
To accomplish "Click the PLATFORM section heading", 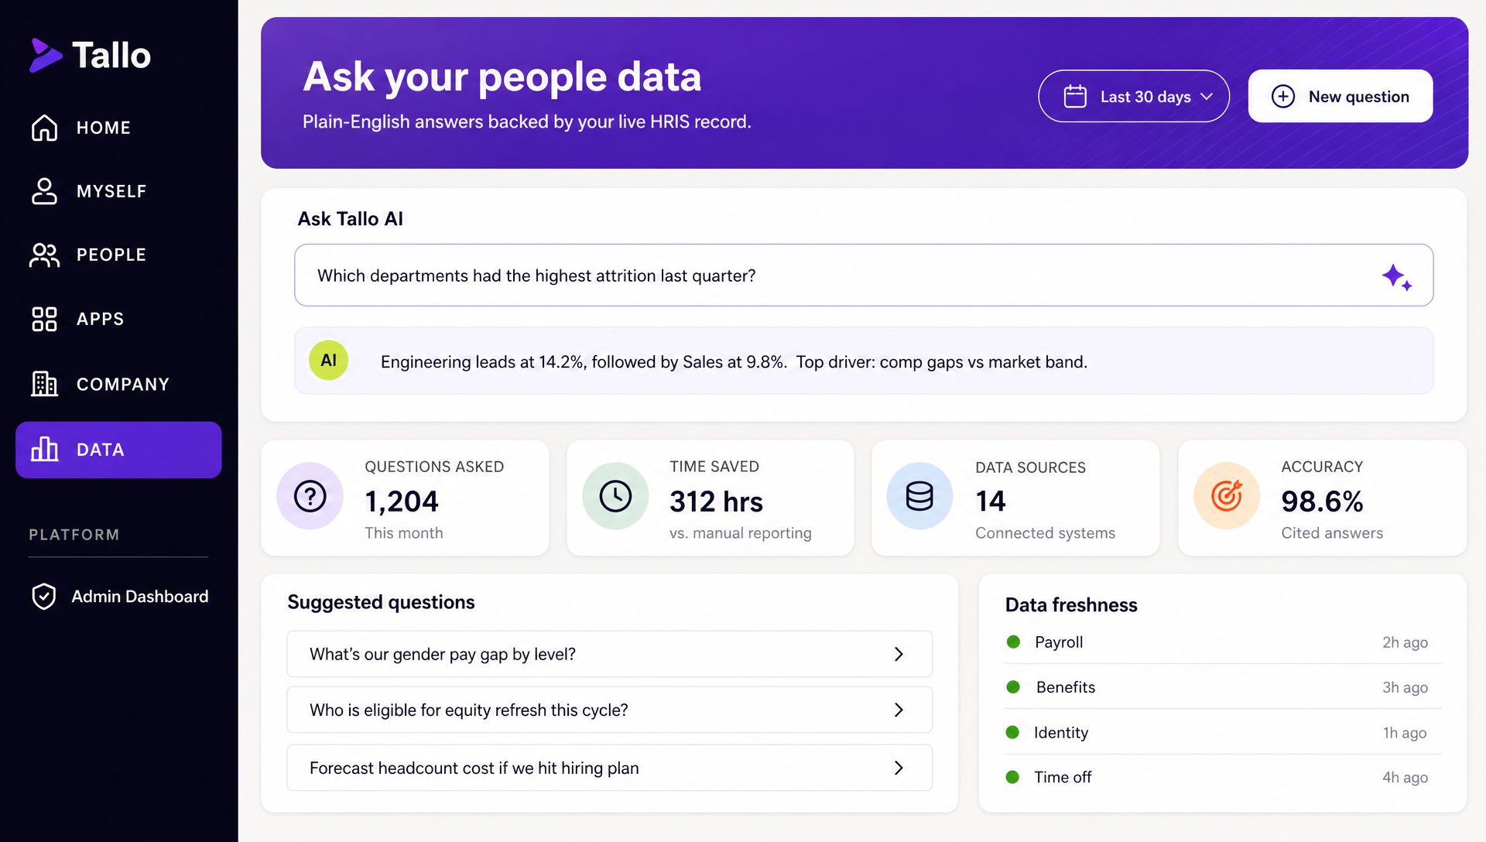I will click(74, 535).
